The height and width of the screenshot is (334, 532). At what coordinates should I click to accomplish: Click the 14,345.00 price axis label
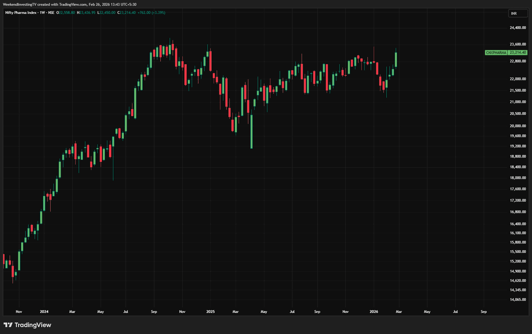[x=518, y=290]
